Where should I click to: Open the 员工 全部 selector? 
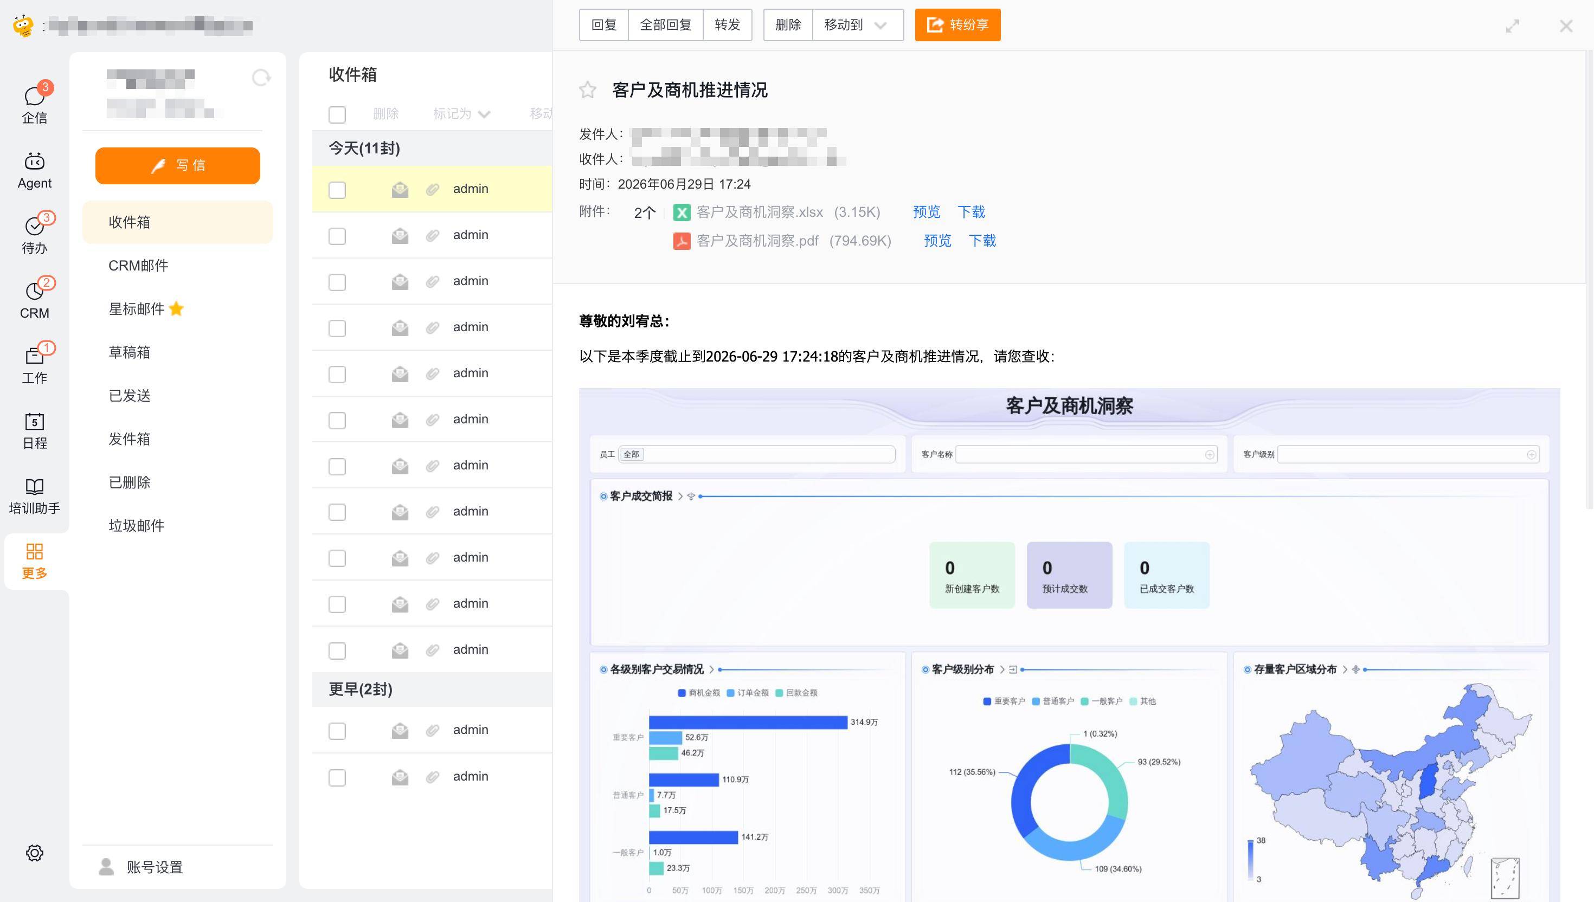tap(756, 454)
